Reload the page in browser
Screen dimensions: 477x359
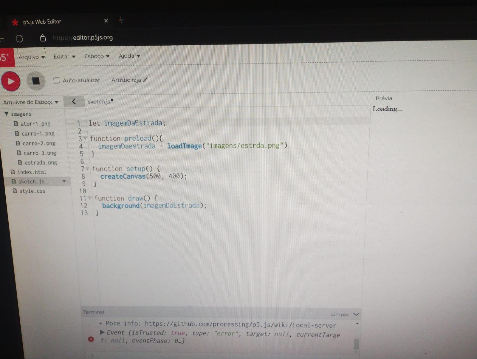pyautogui.click(x=19, y=38)
